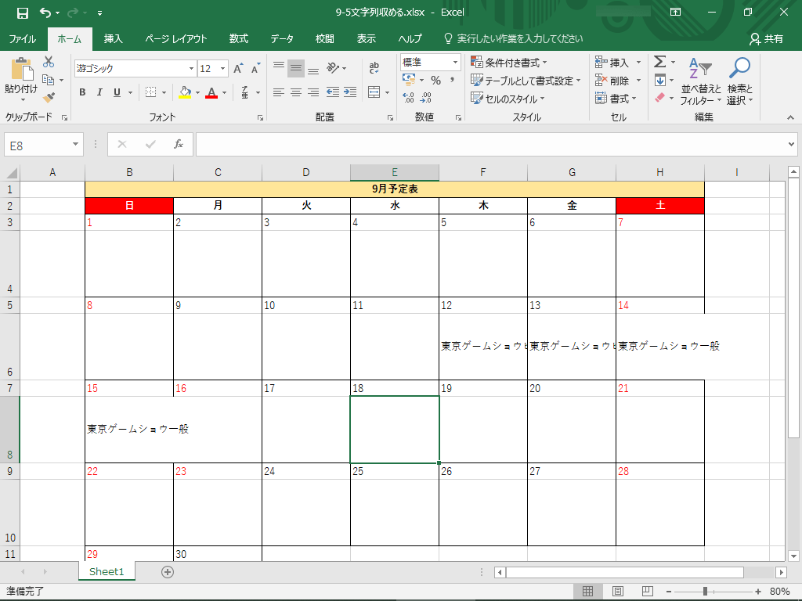Click the formula bar input field
Screen dimensions: 802x601
(491, 145)
